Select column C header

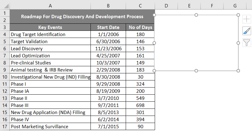[x=140, y=5]
